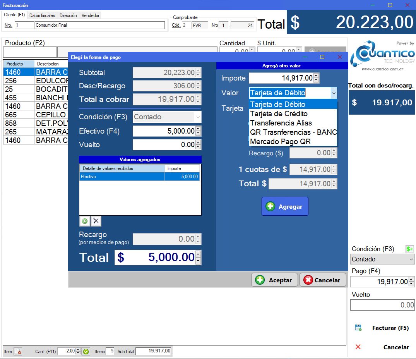Image resolution: width=416 pixels, height=359 pixels.
Task: Click the Efectivo (F4) amount field
Action: pyautogui.click(x=164, y=131)
